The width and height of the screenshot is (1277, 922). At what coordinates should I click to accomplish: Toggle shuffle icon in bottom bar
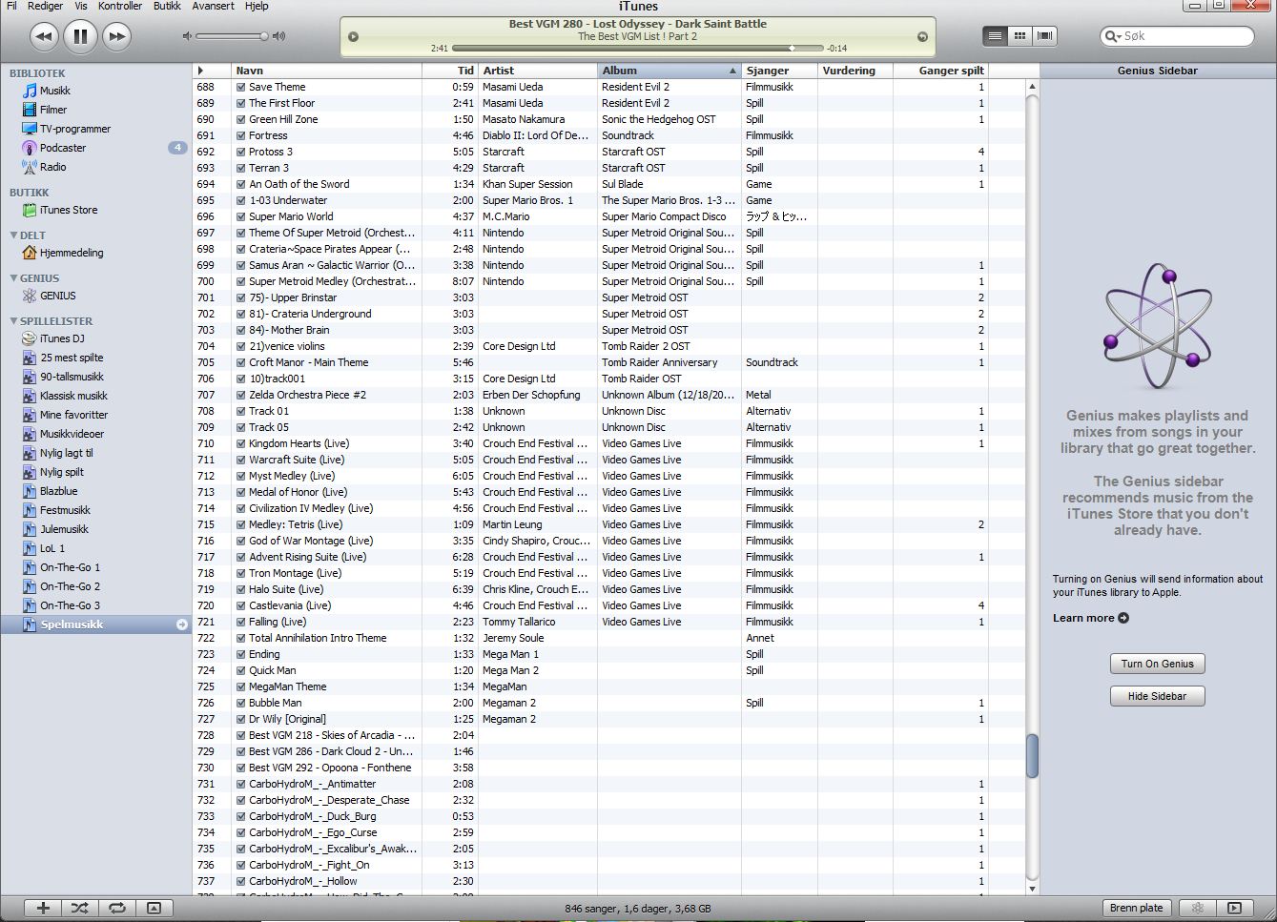tap(80, 908)
